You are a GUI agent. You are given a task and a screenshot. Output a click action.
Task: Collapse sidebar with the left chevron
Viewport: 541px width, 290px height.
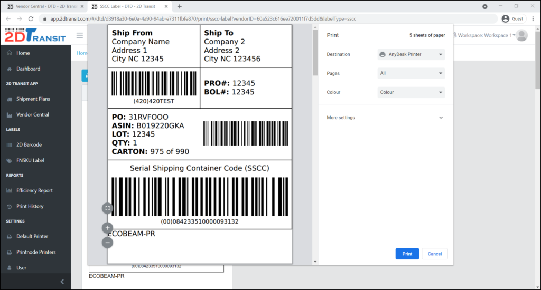click(62, 282)
